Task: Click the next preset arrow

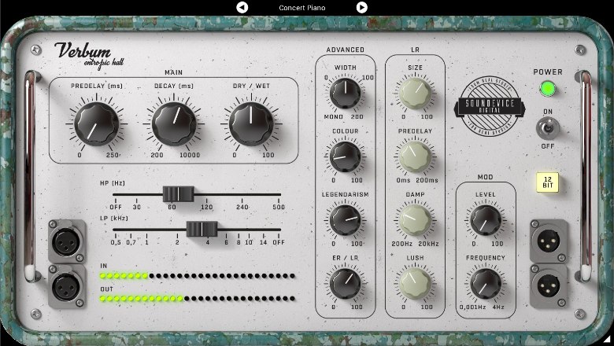Action: [361, 7]
